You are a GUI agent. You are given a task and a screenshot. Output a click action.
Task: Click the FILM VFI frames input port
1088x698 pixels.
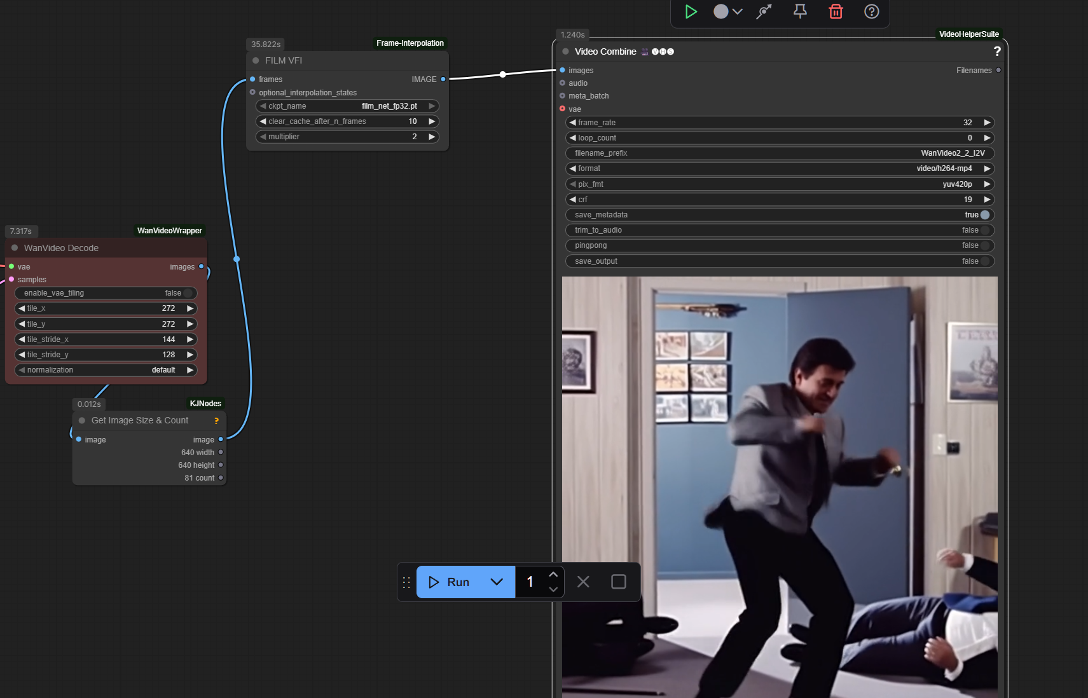(x=252, y=79)
